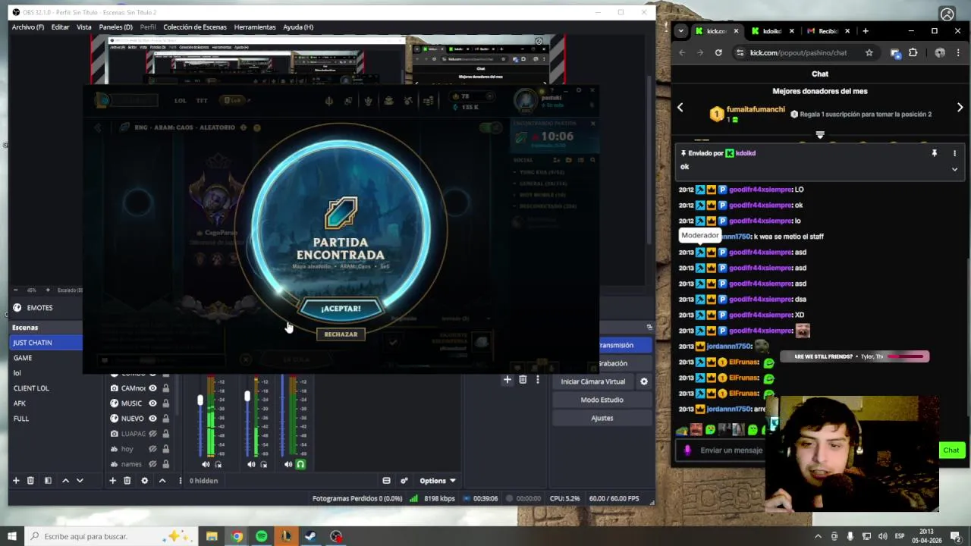Hide the MUSIC source with eye icon
This screenshot has width=971, height=546.
[152, 403]
